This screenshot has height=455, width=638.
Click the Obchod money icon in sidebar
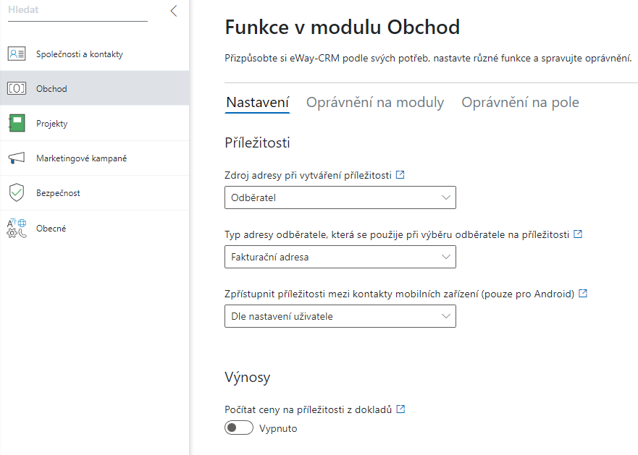tap(17, 88)
